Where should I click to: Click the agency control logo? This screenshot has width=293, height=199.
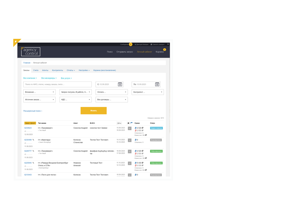point(30,51)
